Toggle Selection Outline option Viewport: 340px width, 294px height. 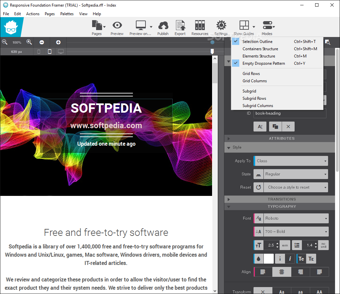pyautogui.click(x=277, y=42)
